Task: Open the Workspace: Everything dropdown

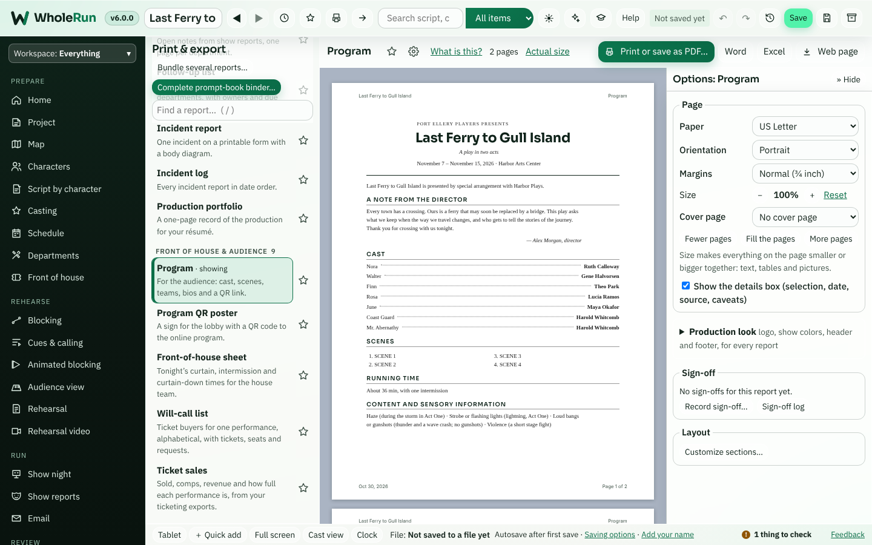Action: click(x=73, y=53)
